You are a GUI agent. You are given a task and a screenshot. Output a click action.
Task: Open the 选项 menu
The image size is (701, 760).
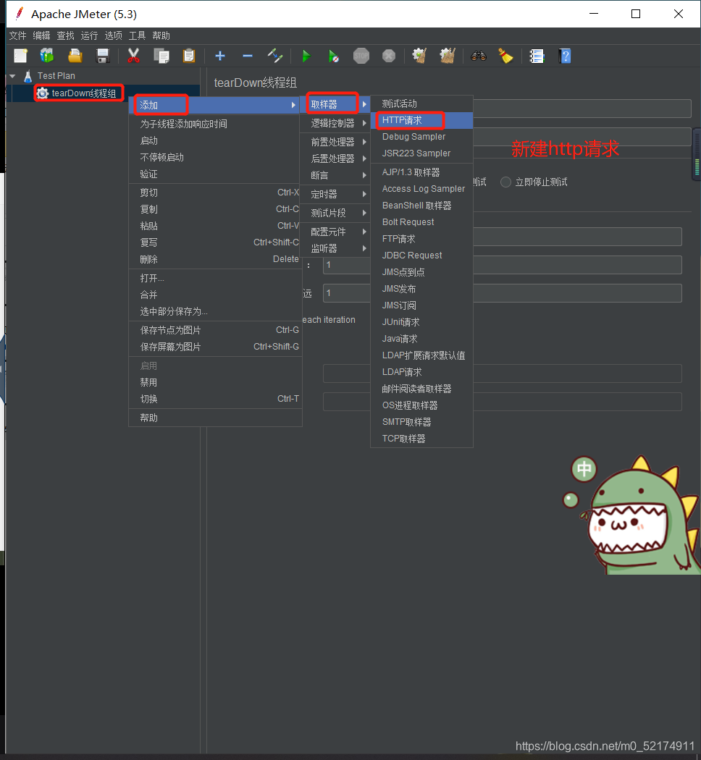tap(113, 35)
